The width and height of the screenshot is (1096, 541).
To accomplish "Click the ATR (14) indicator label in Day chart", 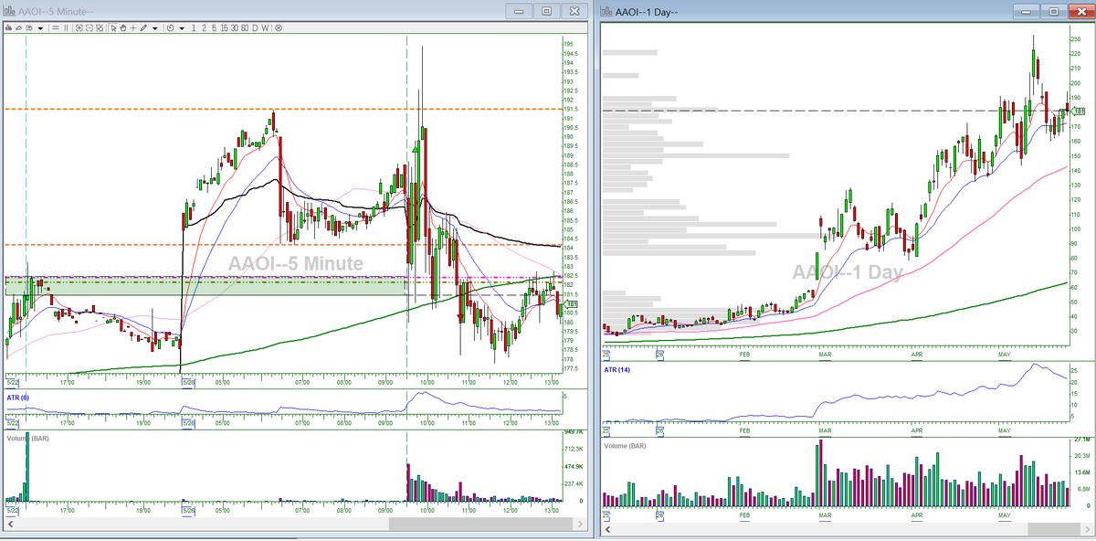I will pos(617,370).
